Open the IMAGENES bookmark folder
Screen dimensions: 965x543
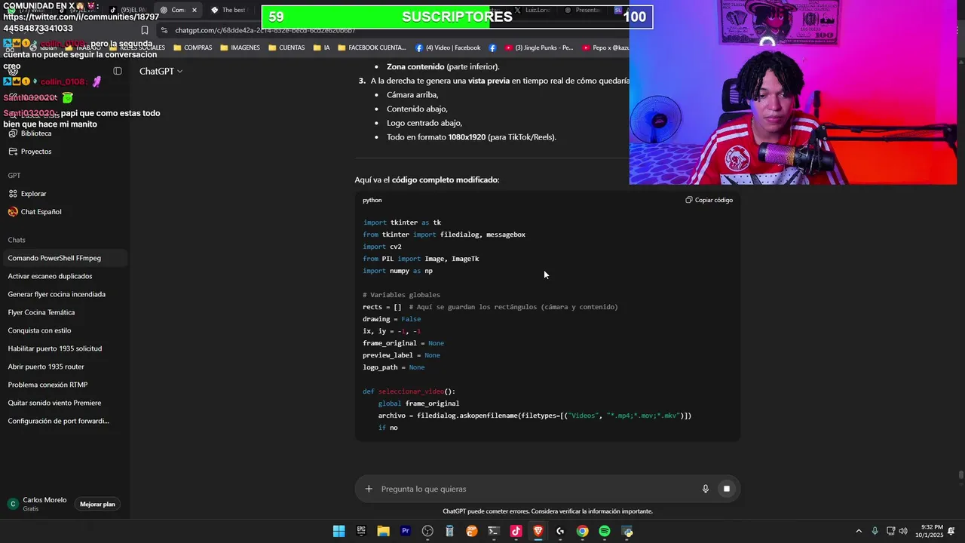tap(240, 48)
